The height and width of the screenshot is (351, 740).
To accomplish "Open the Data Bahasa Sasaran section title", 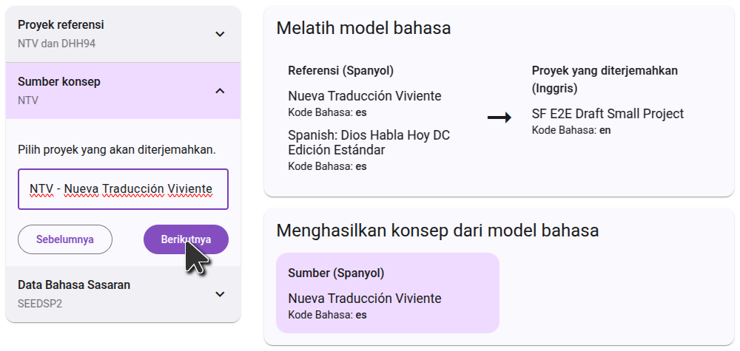I will [74, 285].
